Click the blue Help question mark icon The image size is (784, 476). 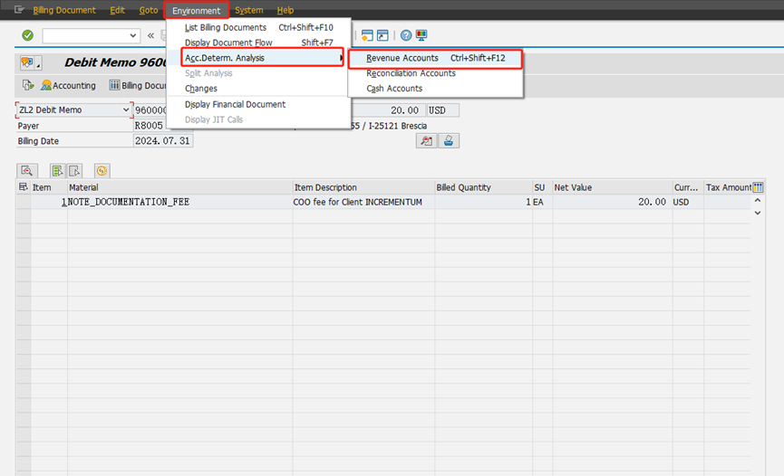point(406,35)
